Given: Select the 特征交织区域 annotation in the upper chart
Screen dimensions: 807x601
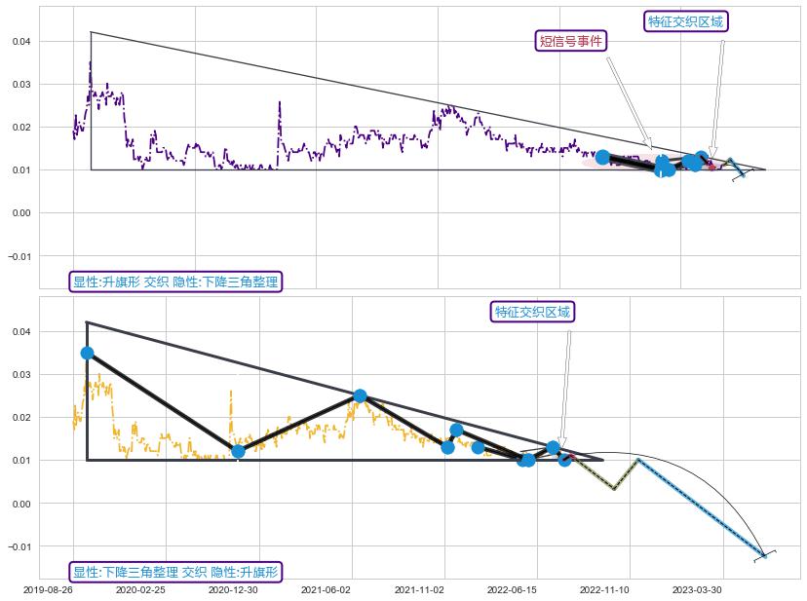Looking at the screenshot, I should [x=686, y=21].
